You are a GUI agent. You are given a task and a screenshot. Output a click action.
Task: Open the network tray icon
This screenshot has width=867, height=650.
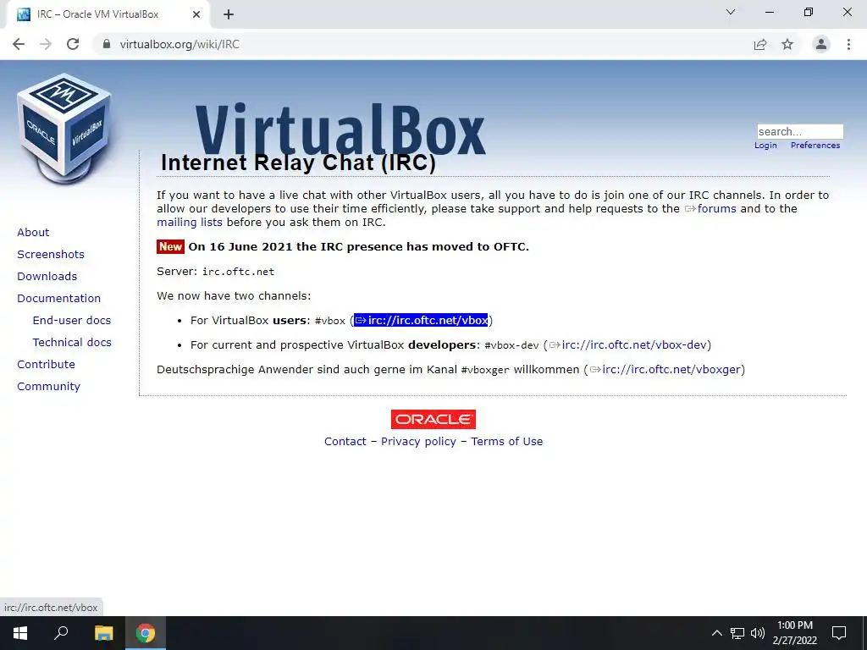(737, 633)
